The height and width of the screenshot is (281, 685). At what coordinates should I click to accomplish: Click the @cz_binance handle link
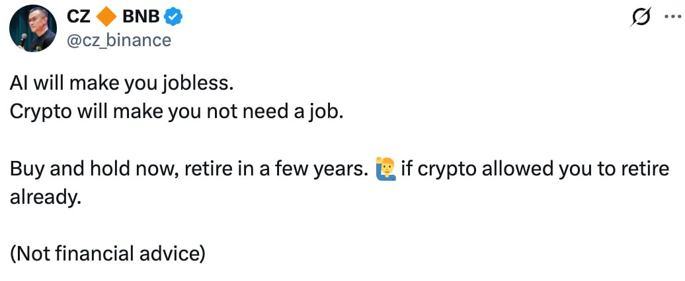(x=119, y=40)
